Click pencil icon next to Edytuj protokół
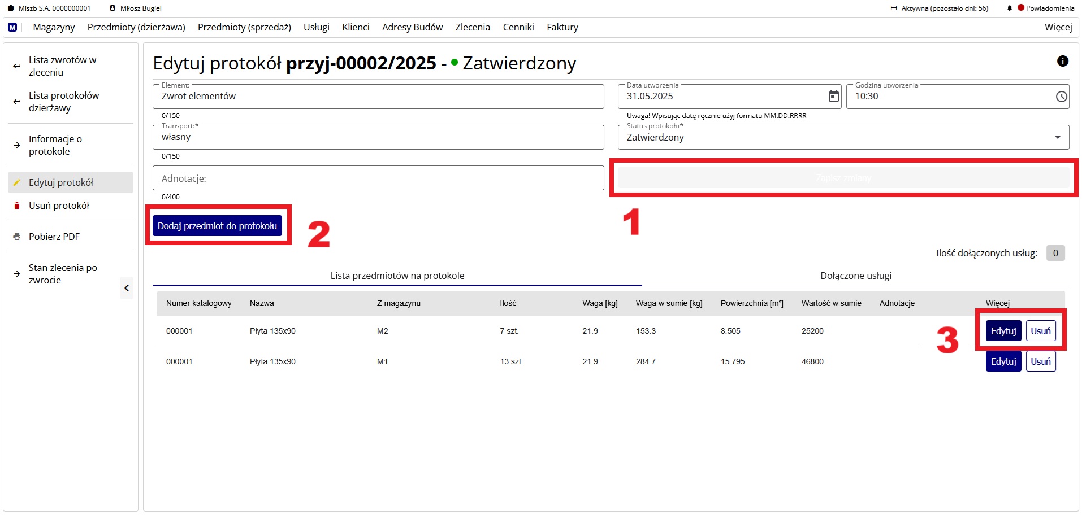Image resolution: width=1082 pixels, height=515 pixels. coord(17,183)
